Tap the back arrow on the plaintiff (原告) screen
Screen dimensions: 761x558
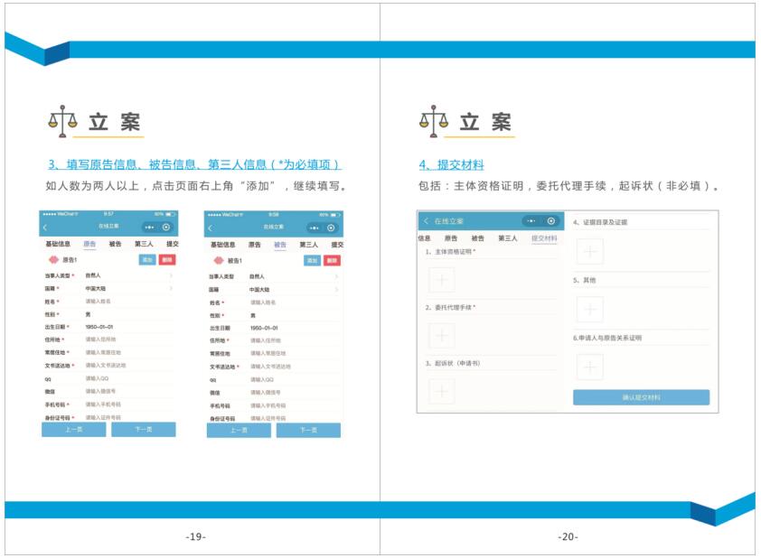click(46, 228)
